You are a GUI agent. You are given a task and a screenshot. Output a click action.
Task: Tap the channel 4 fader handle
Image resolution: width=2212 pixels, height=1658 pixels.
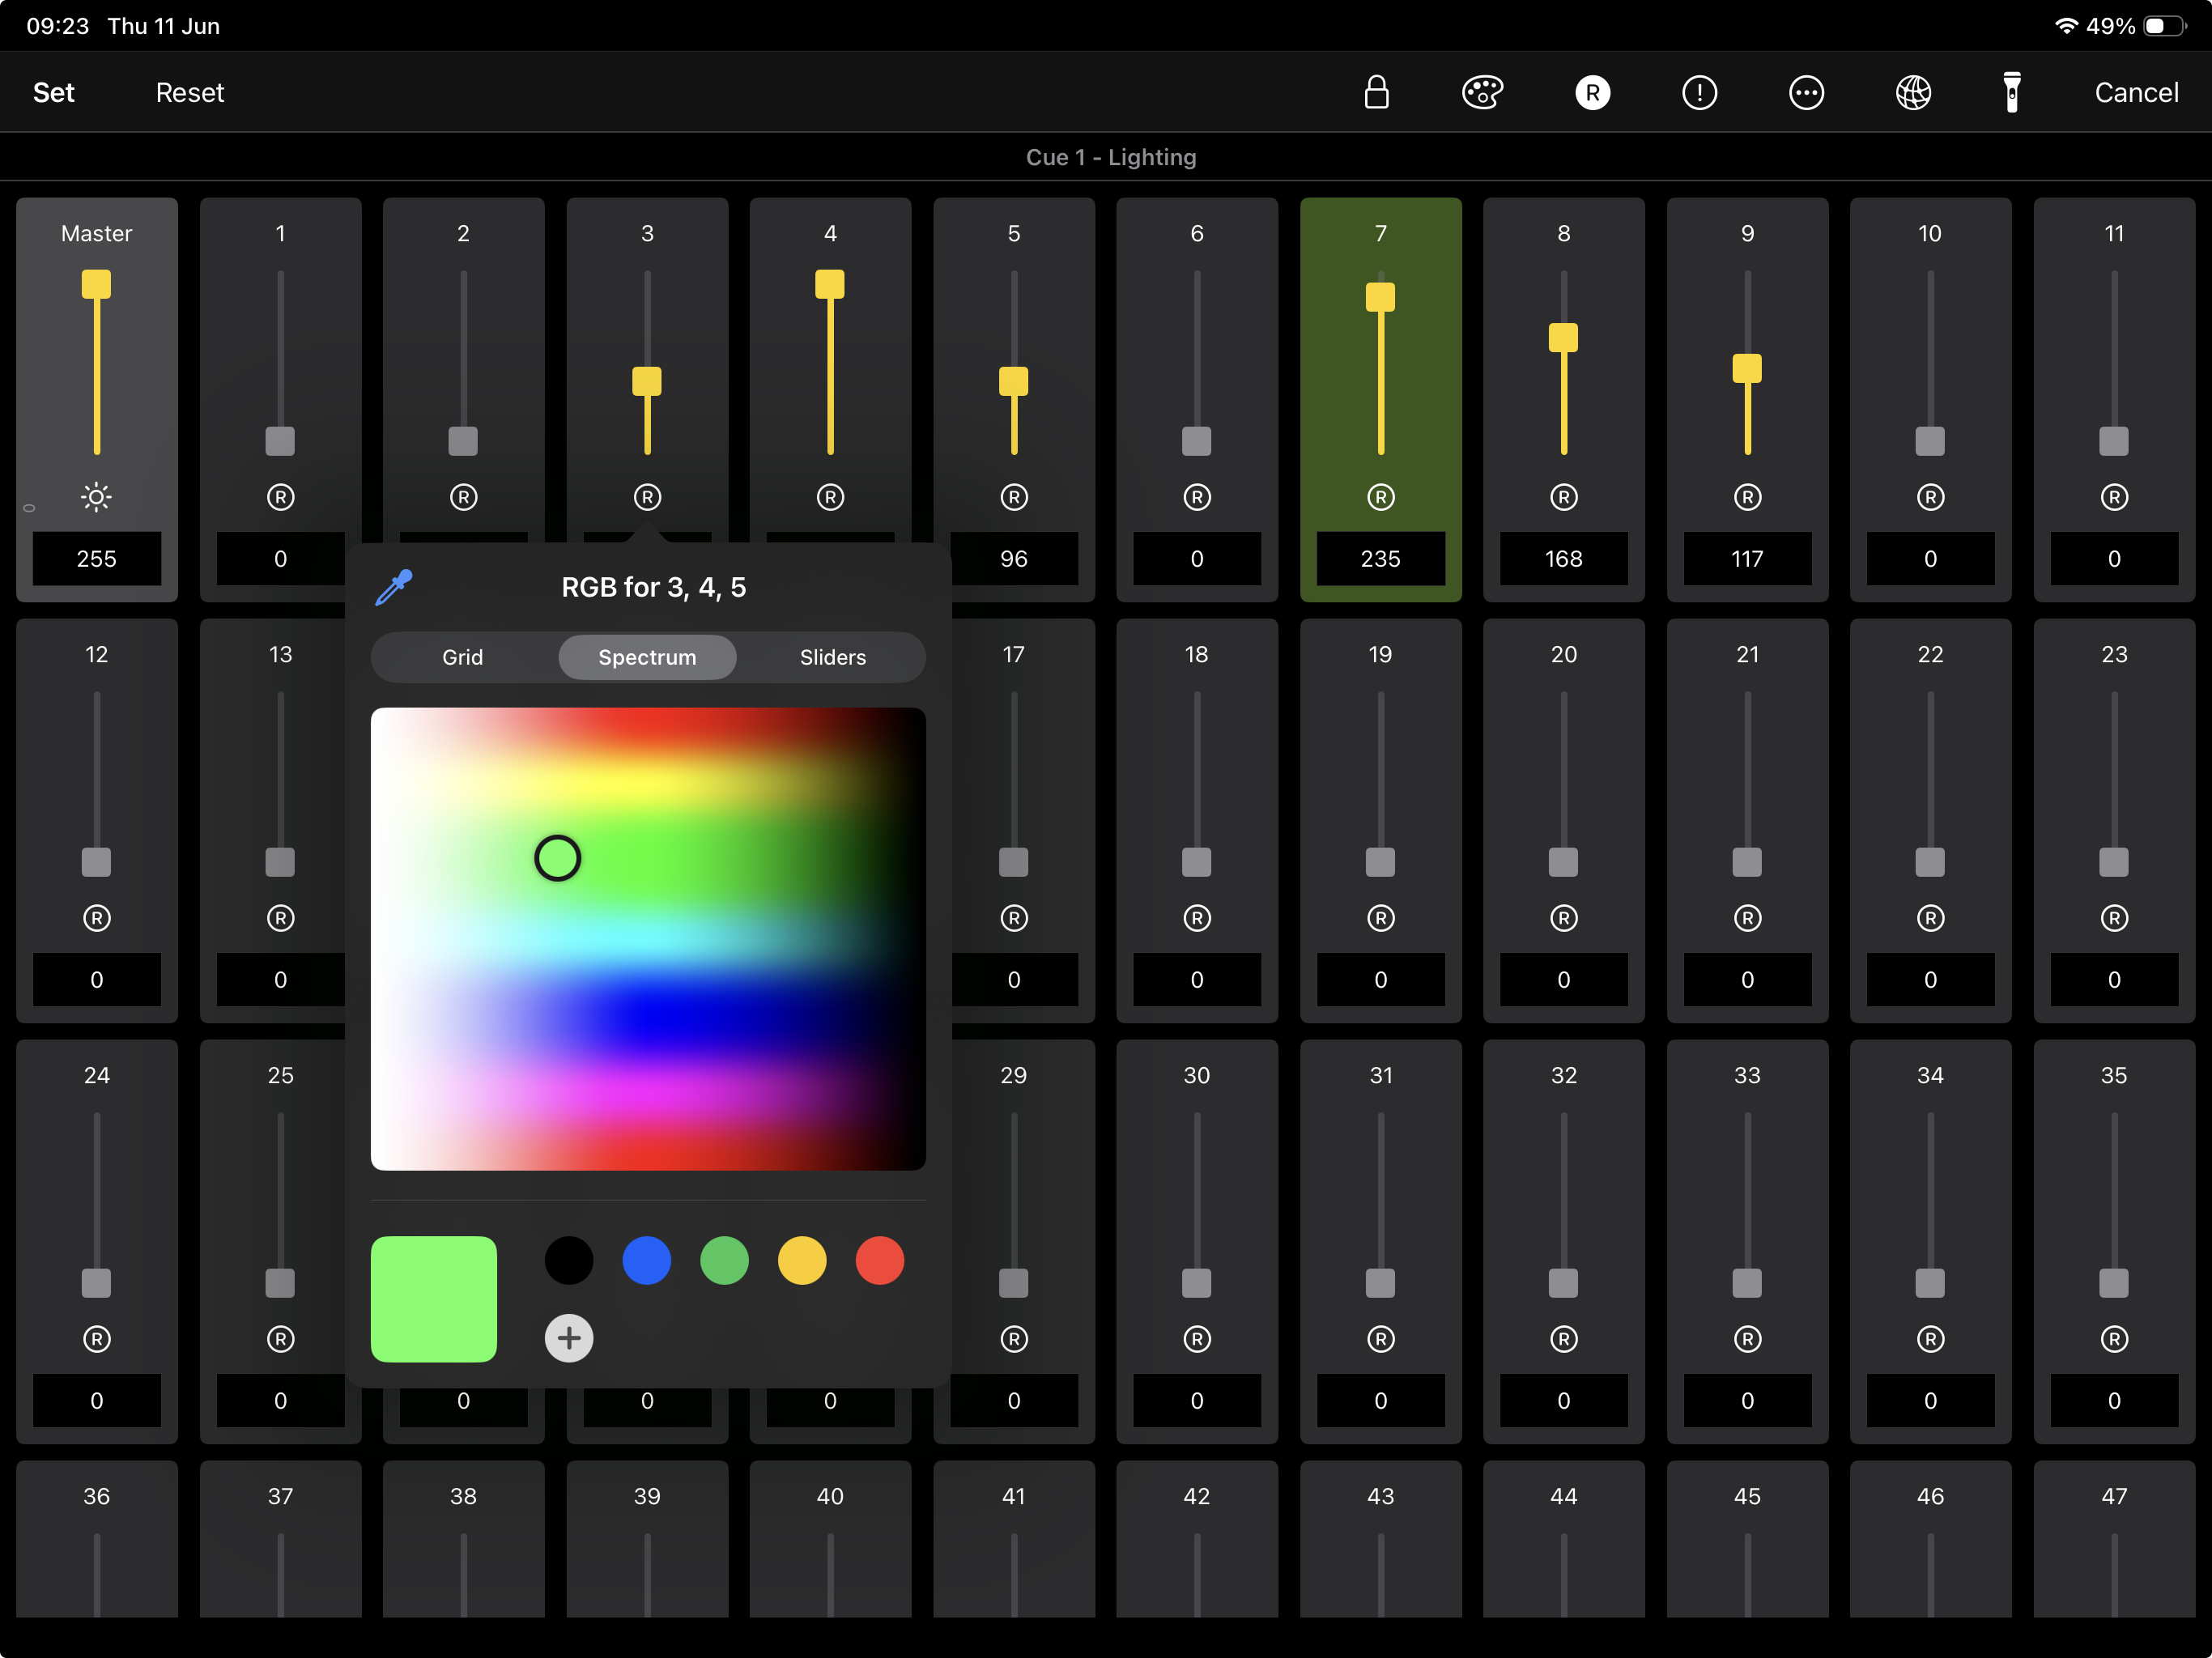coord(830,284)
